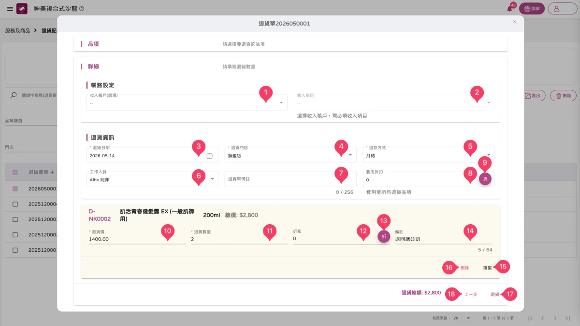Sort by 退貨單號 column arrow
Image resolution: width=580 pixels, height=326 pixels.
52,172
